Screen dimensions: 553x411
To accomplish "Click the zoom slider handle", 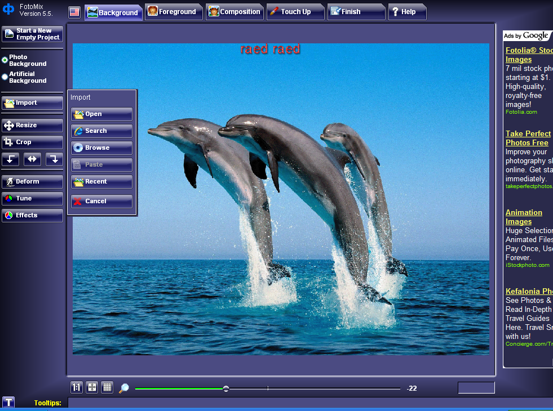I will pos(226,388).
